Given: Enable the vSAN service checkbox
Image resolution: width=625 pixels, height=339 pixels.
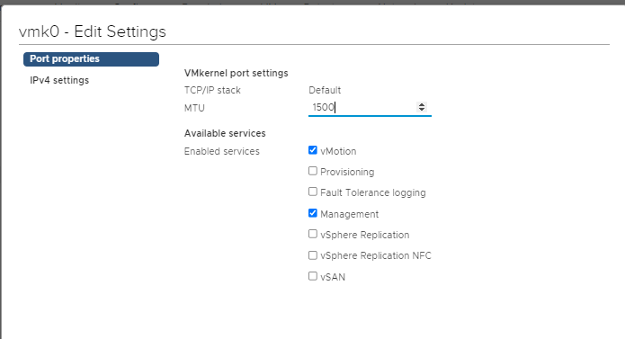Looking at the screenshot, I should pyautogui.click(x=313, y=276).
